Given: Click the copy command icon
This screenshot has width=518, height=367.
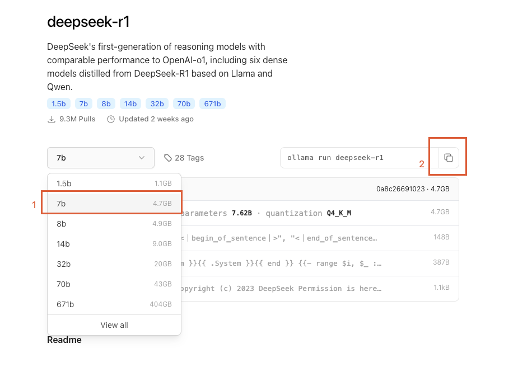Looking at the screenshot, I should click(x=447, y=157).
